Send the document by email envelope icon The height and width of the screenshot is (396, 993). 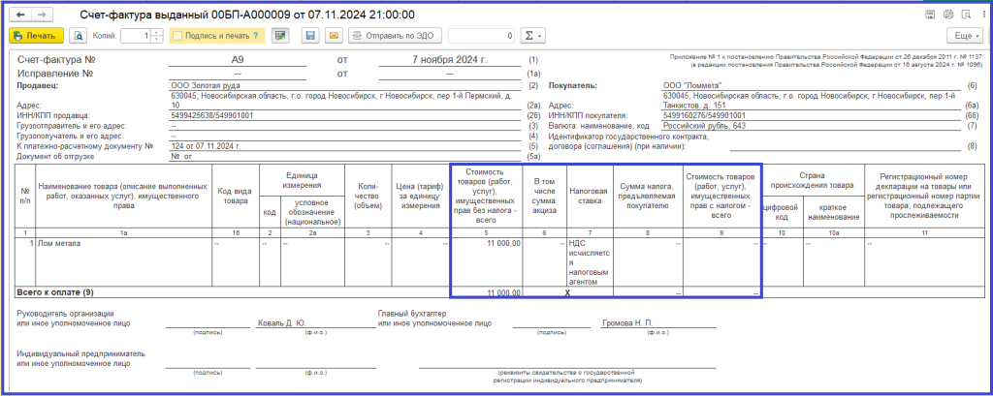333,36
